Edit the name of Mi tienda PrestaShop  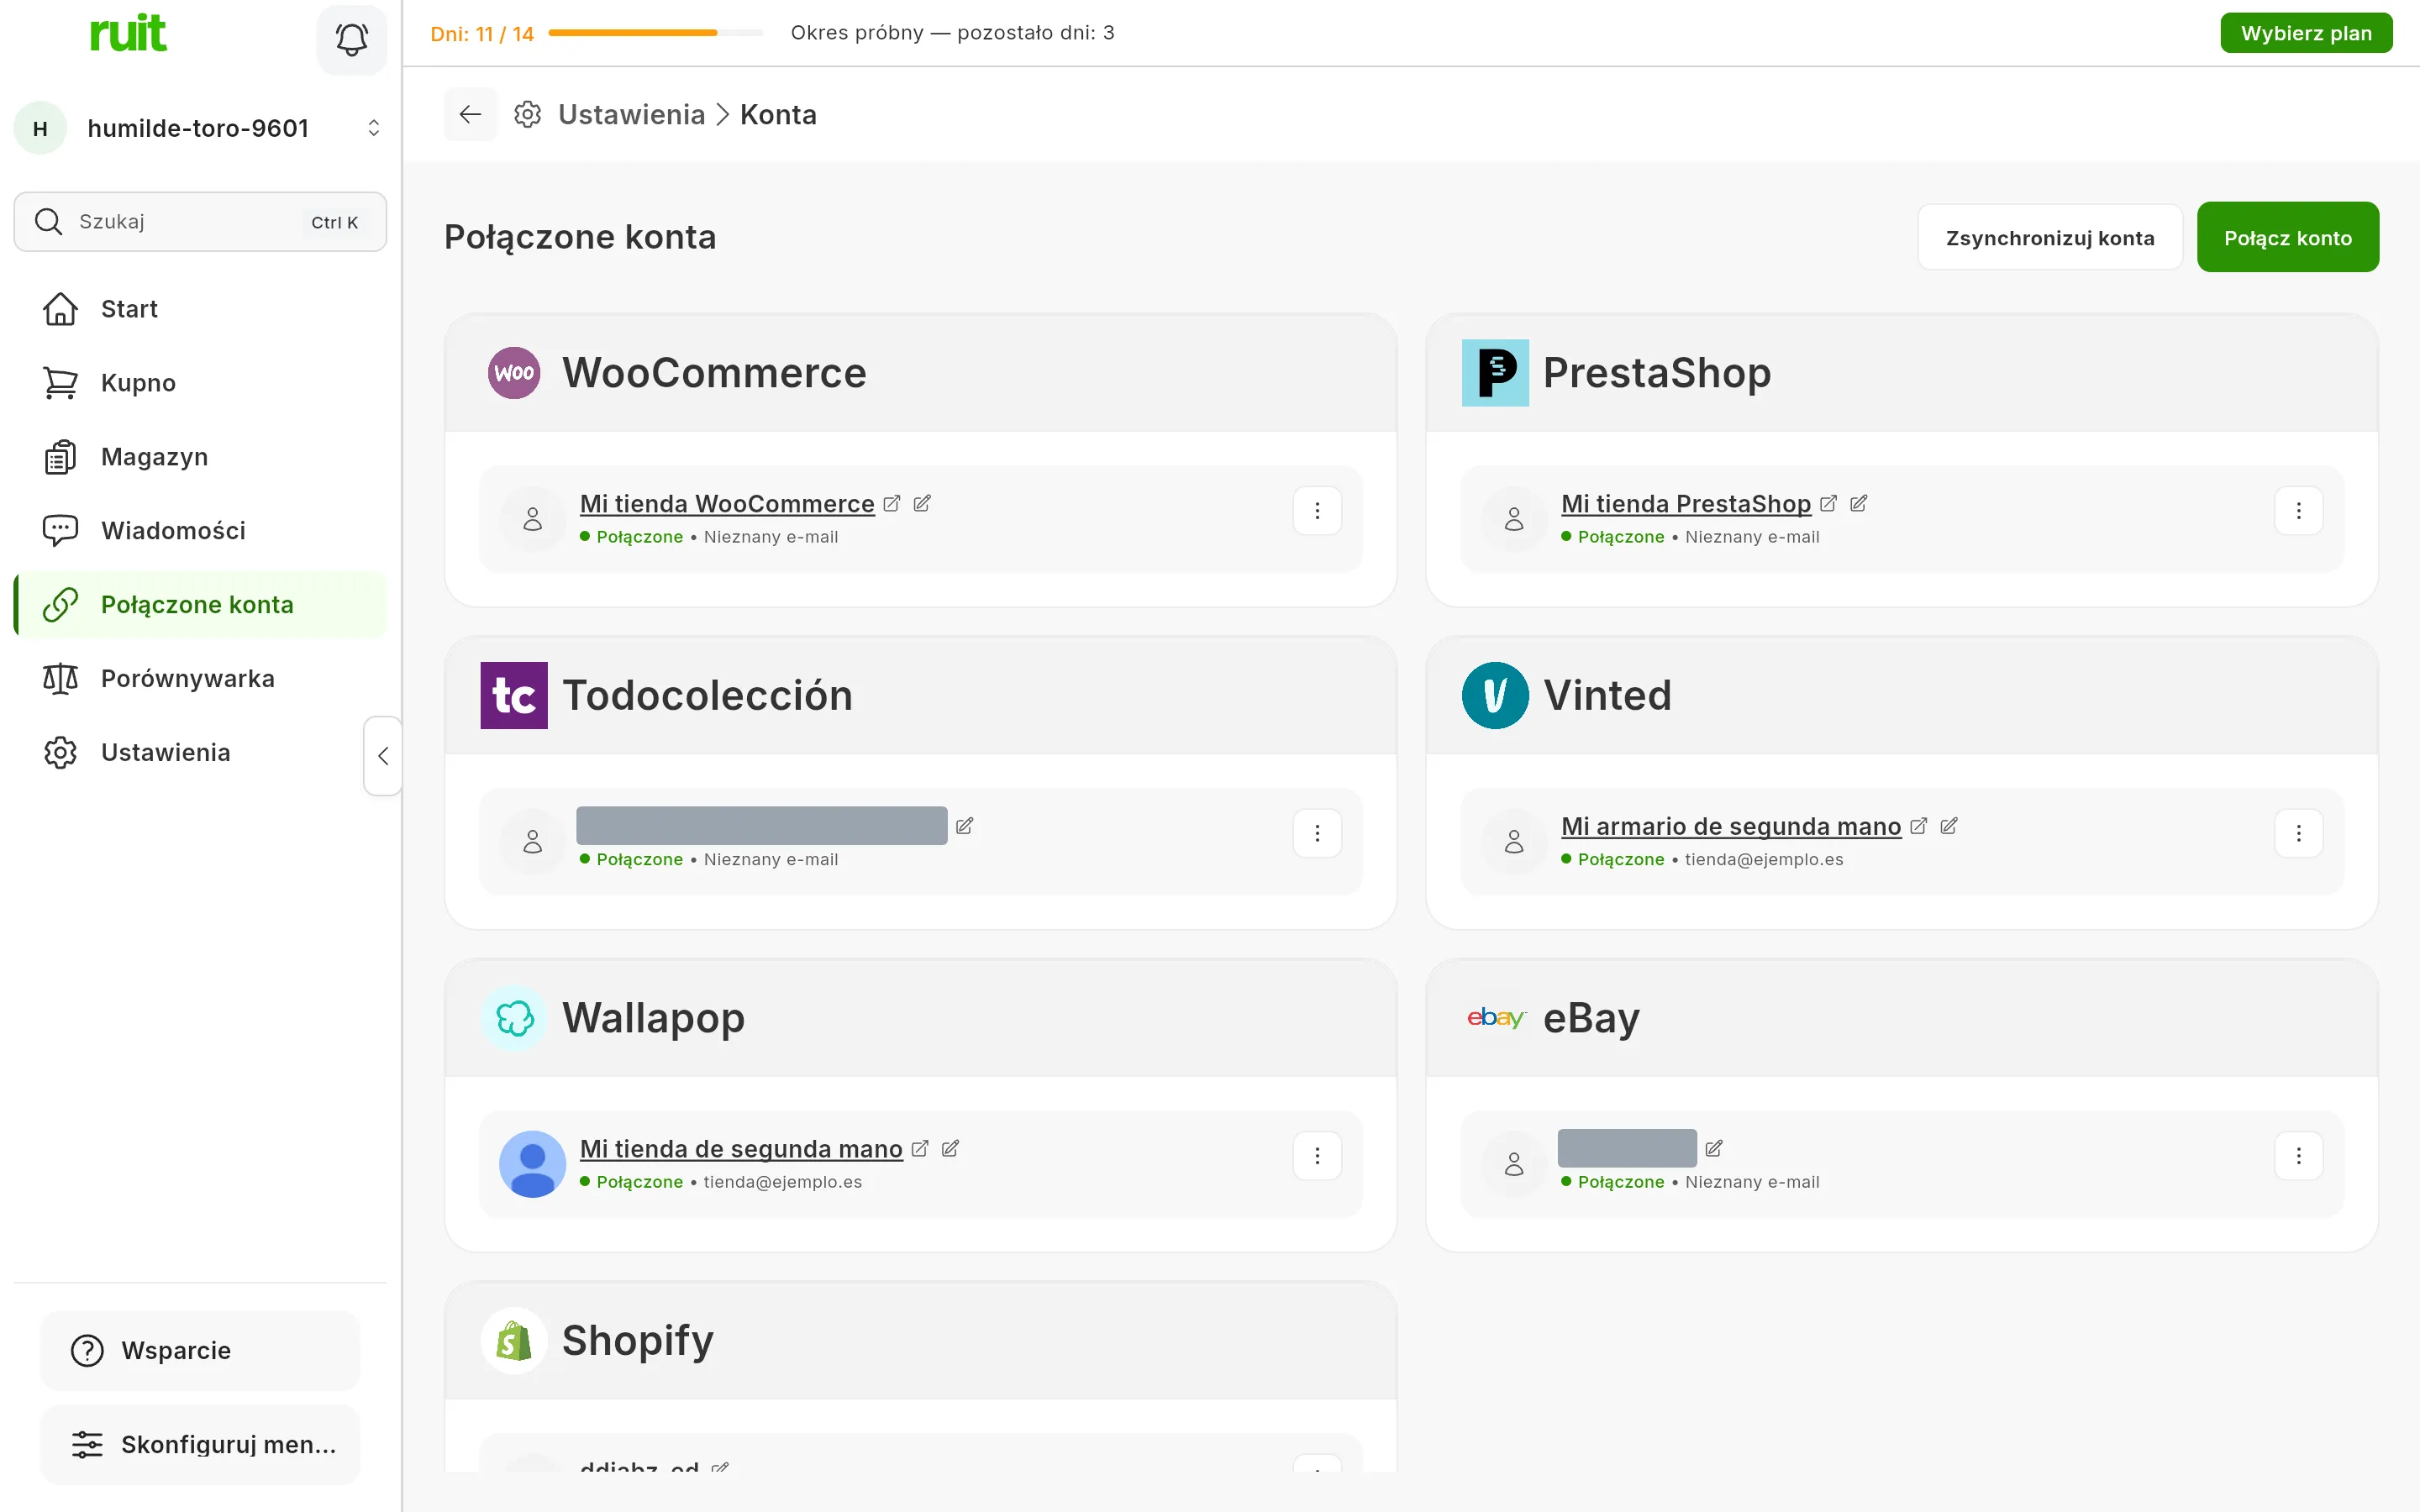(1858, 503)
